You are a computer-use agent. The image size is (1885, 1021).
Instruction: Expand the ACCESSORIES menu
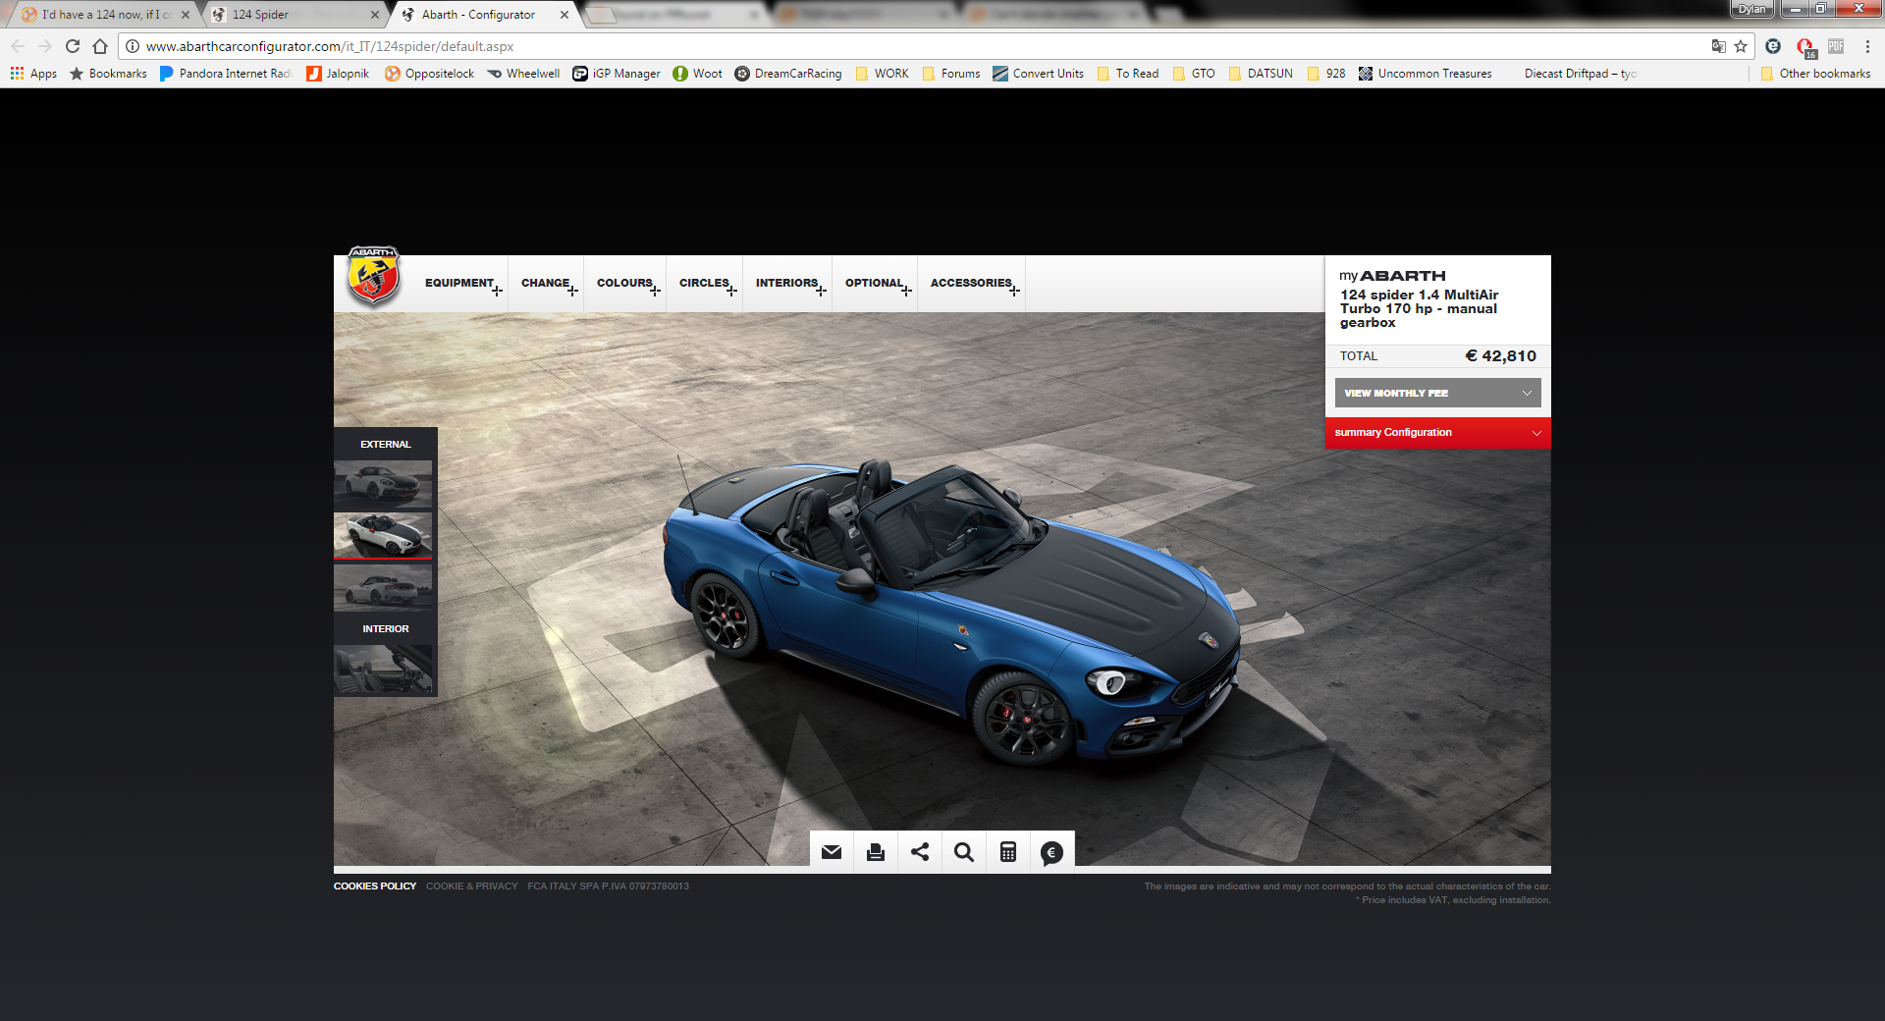(974, 284)
